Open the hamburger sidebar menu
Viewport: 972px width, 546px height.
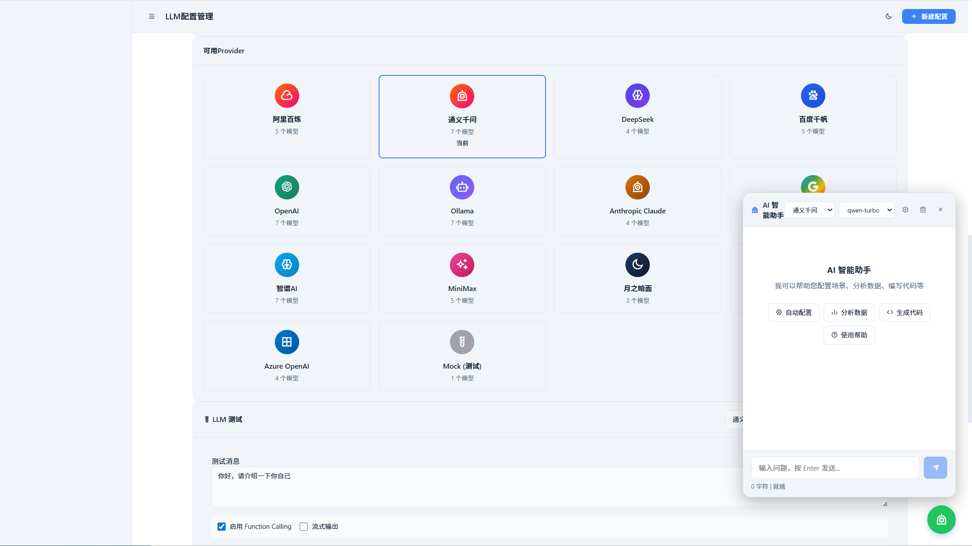[x=152, y=17]
